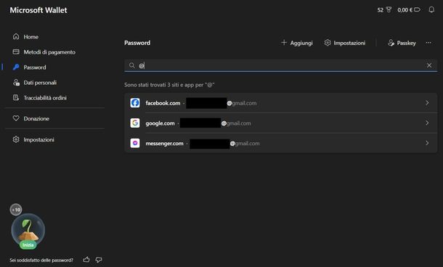This screenshot has height=267, width=443.
Task: Click the Home house icon
Action: [16, 36]
